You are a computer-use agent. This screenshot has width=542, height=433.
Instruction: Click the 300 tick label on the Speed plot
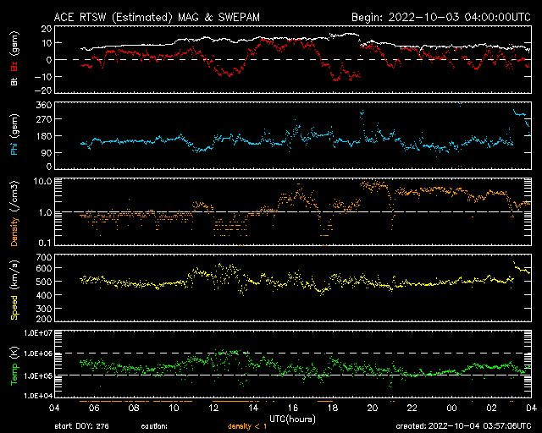44,309
